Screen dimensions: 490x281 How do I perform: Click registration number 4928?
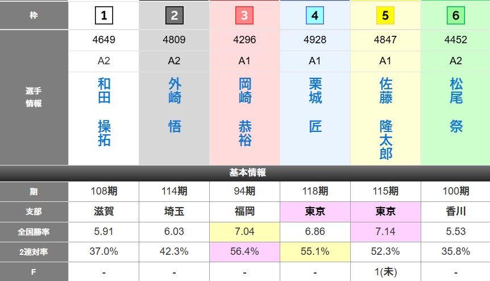point(315,40)
